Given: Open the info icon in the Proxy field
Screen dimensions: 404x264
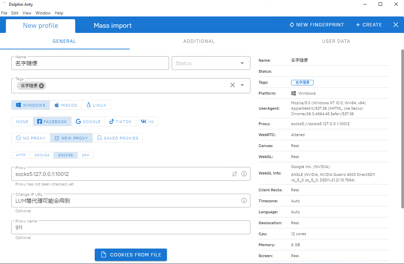Looking at the screenshot, I should (x=244, y=174).
